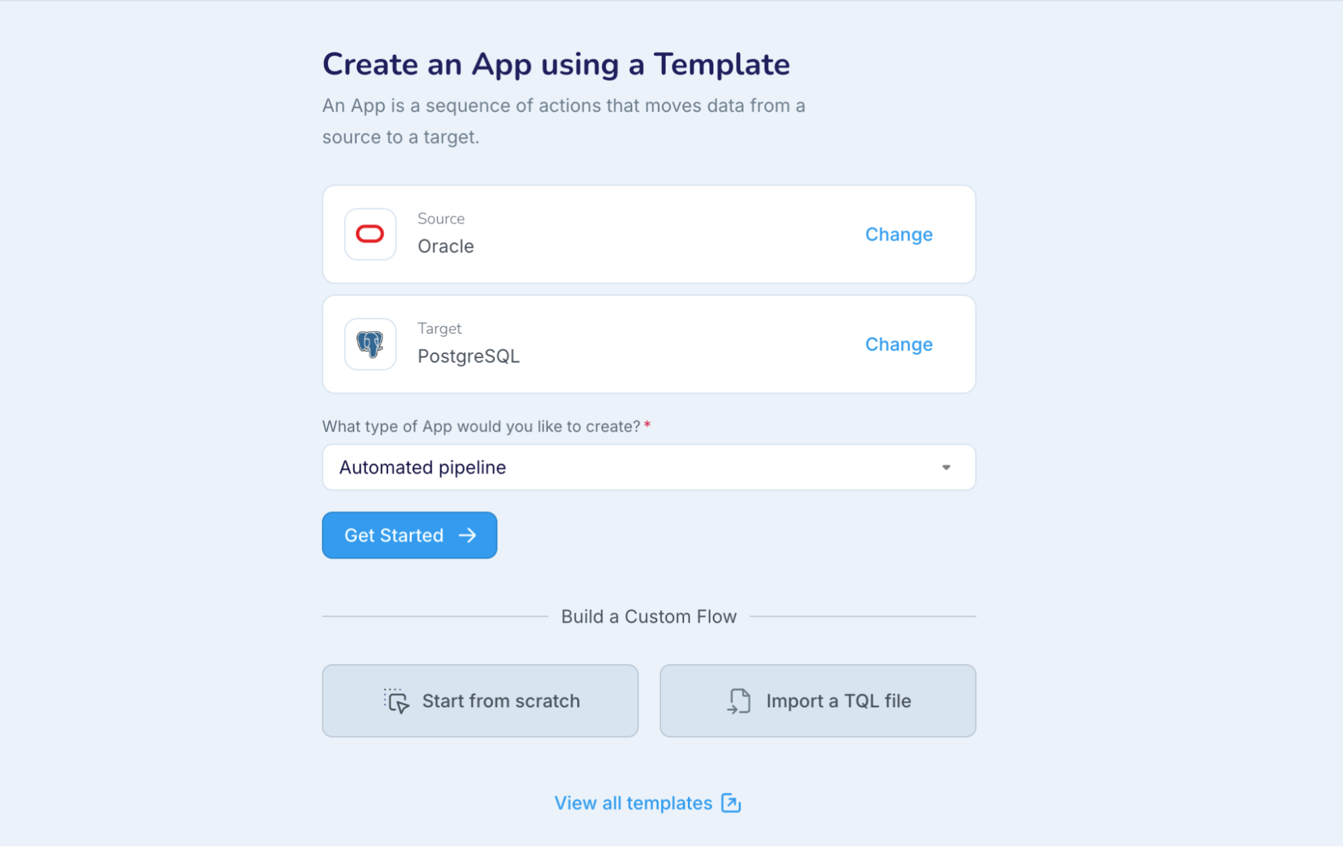Click the Build a Custom Flow heading

[x=648, y=617]
